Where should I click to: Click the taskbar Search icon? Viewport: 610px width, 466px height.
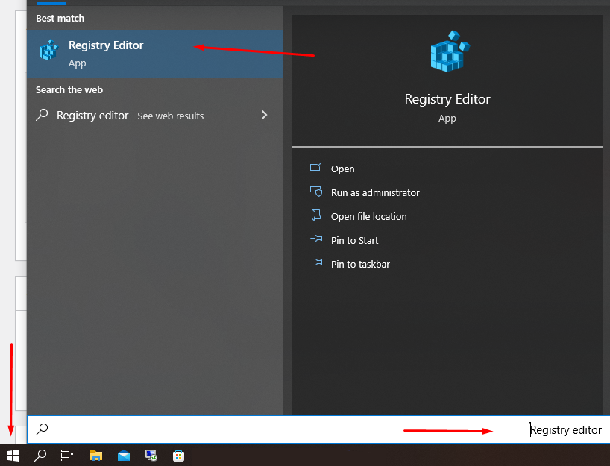40,455
